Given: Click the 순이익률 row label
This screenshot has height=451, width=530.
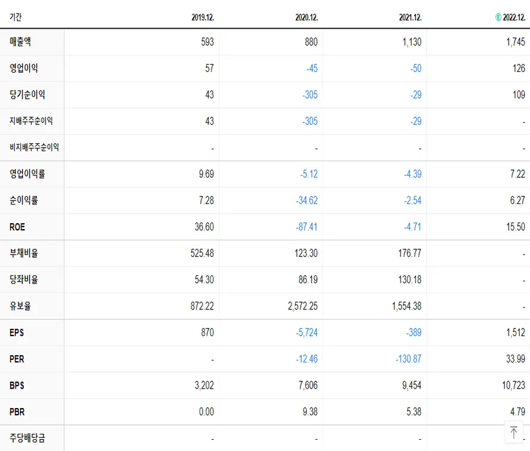Looking at the screenshot, I should (x=24, y=200).
